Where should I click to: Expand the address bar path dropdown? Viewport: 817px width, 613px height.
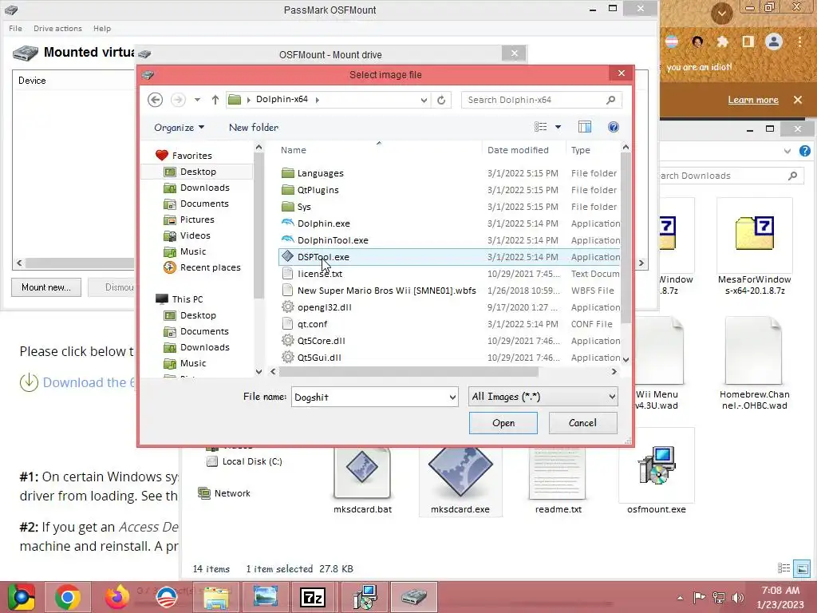point(424,100)
